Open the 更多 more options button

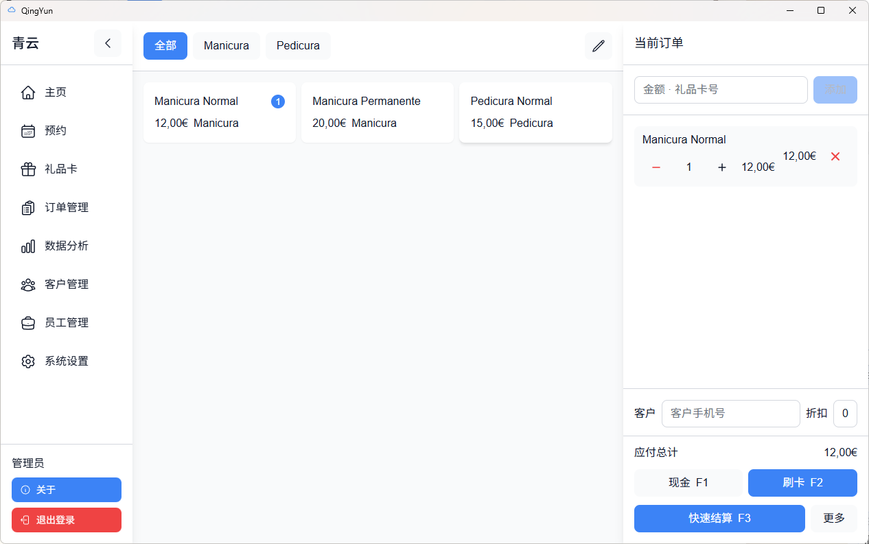click(834, 519)
